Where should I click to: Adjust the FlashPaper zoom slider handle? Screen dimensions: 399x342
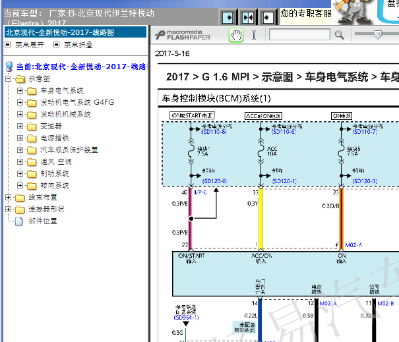point(378,34)
